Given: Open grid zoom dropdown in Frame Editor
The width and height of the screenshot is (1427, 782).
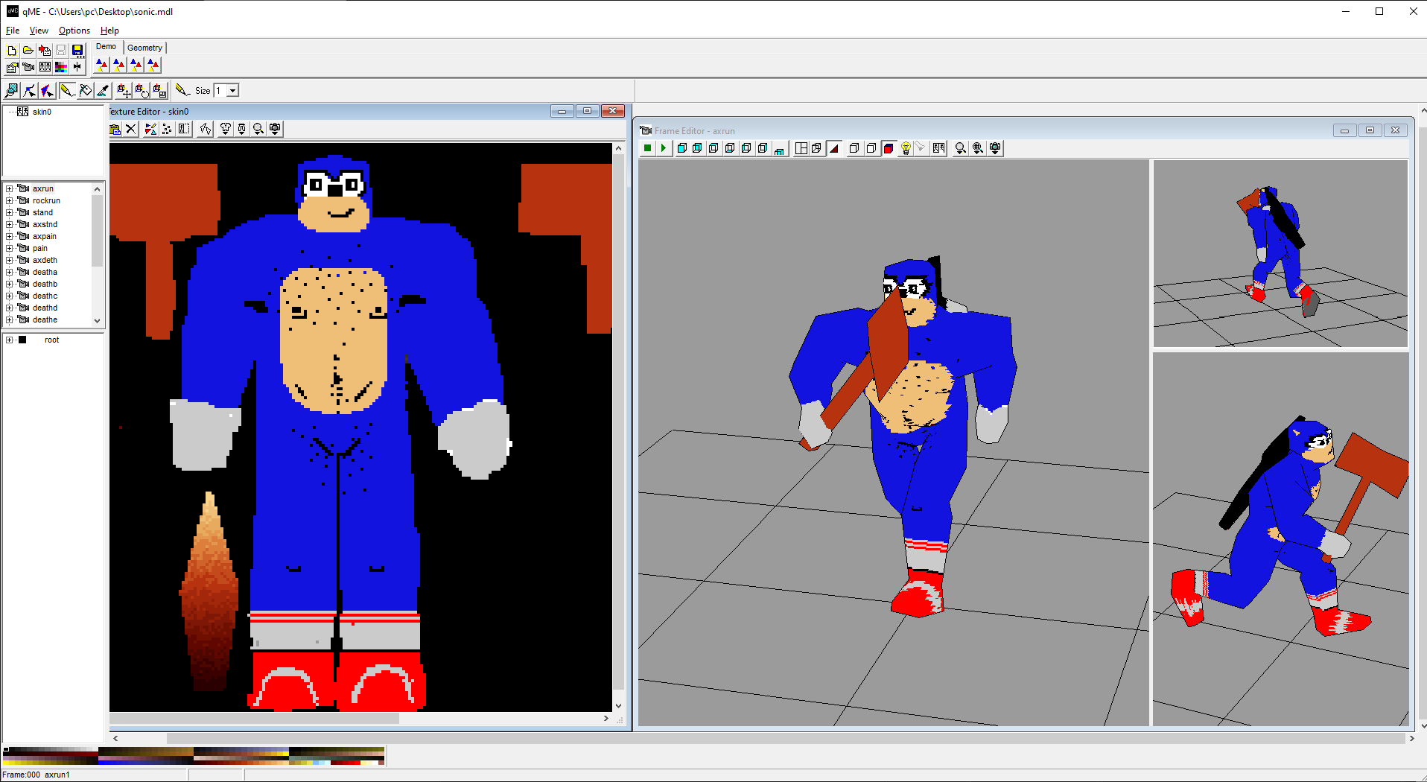Looking at the screenshot, I should coord(978,148).
